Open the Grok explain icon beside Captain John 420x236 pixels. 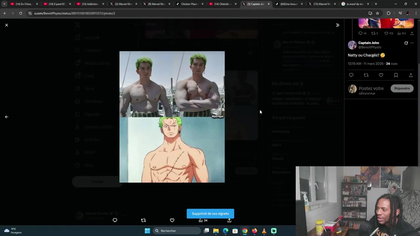406,43
